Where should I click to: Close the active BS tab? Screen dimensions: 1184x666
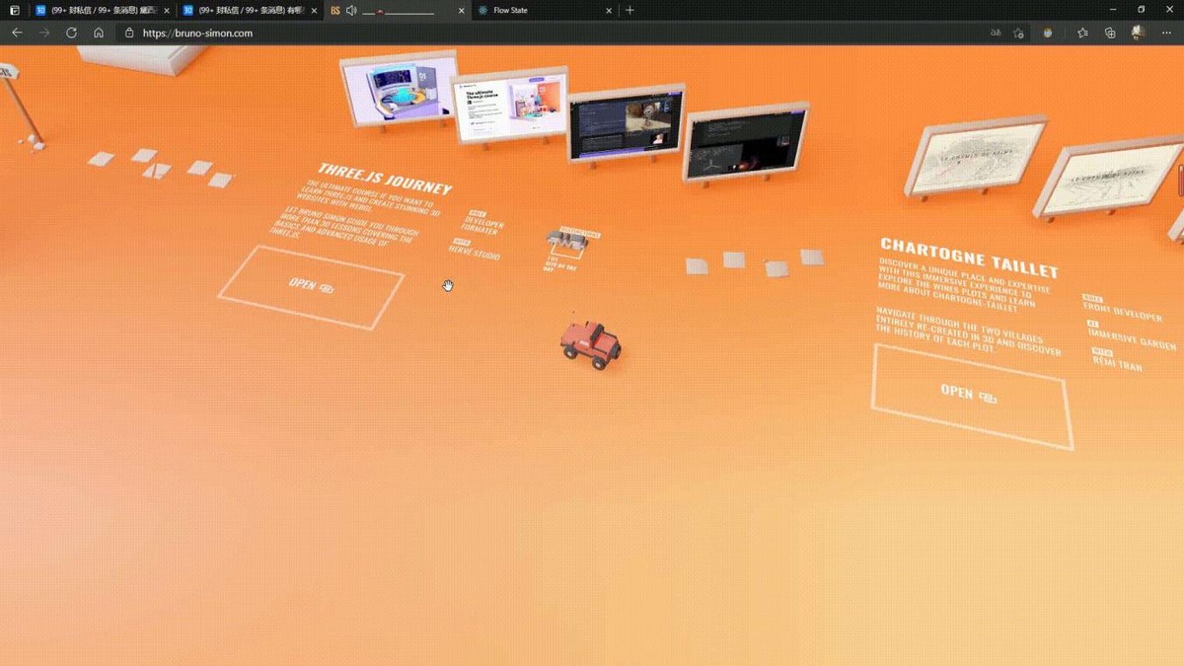pyautogui.click(x=461, y=10)
